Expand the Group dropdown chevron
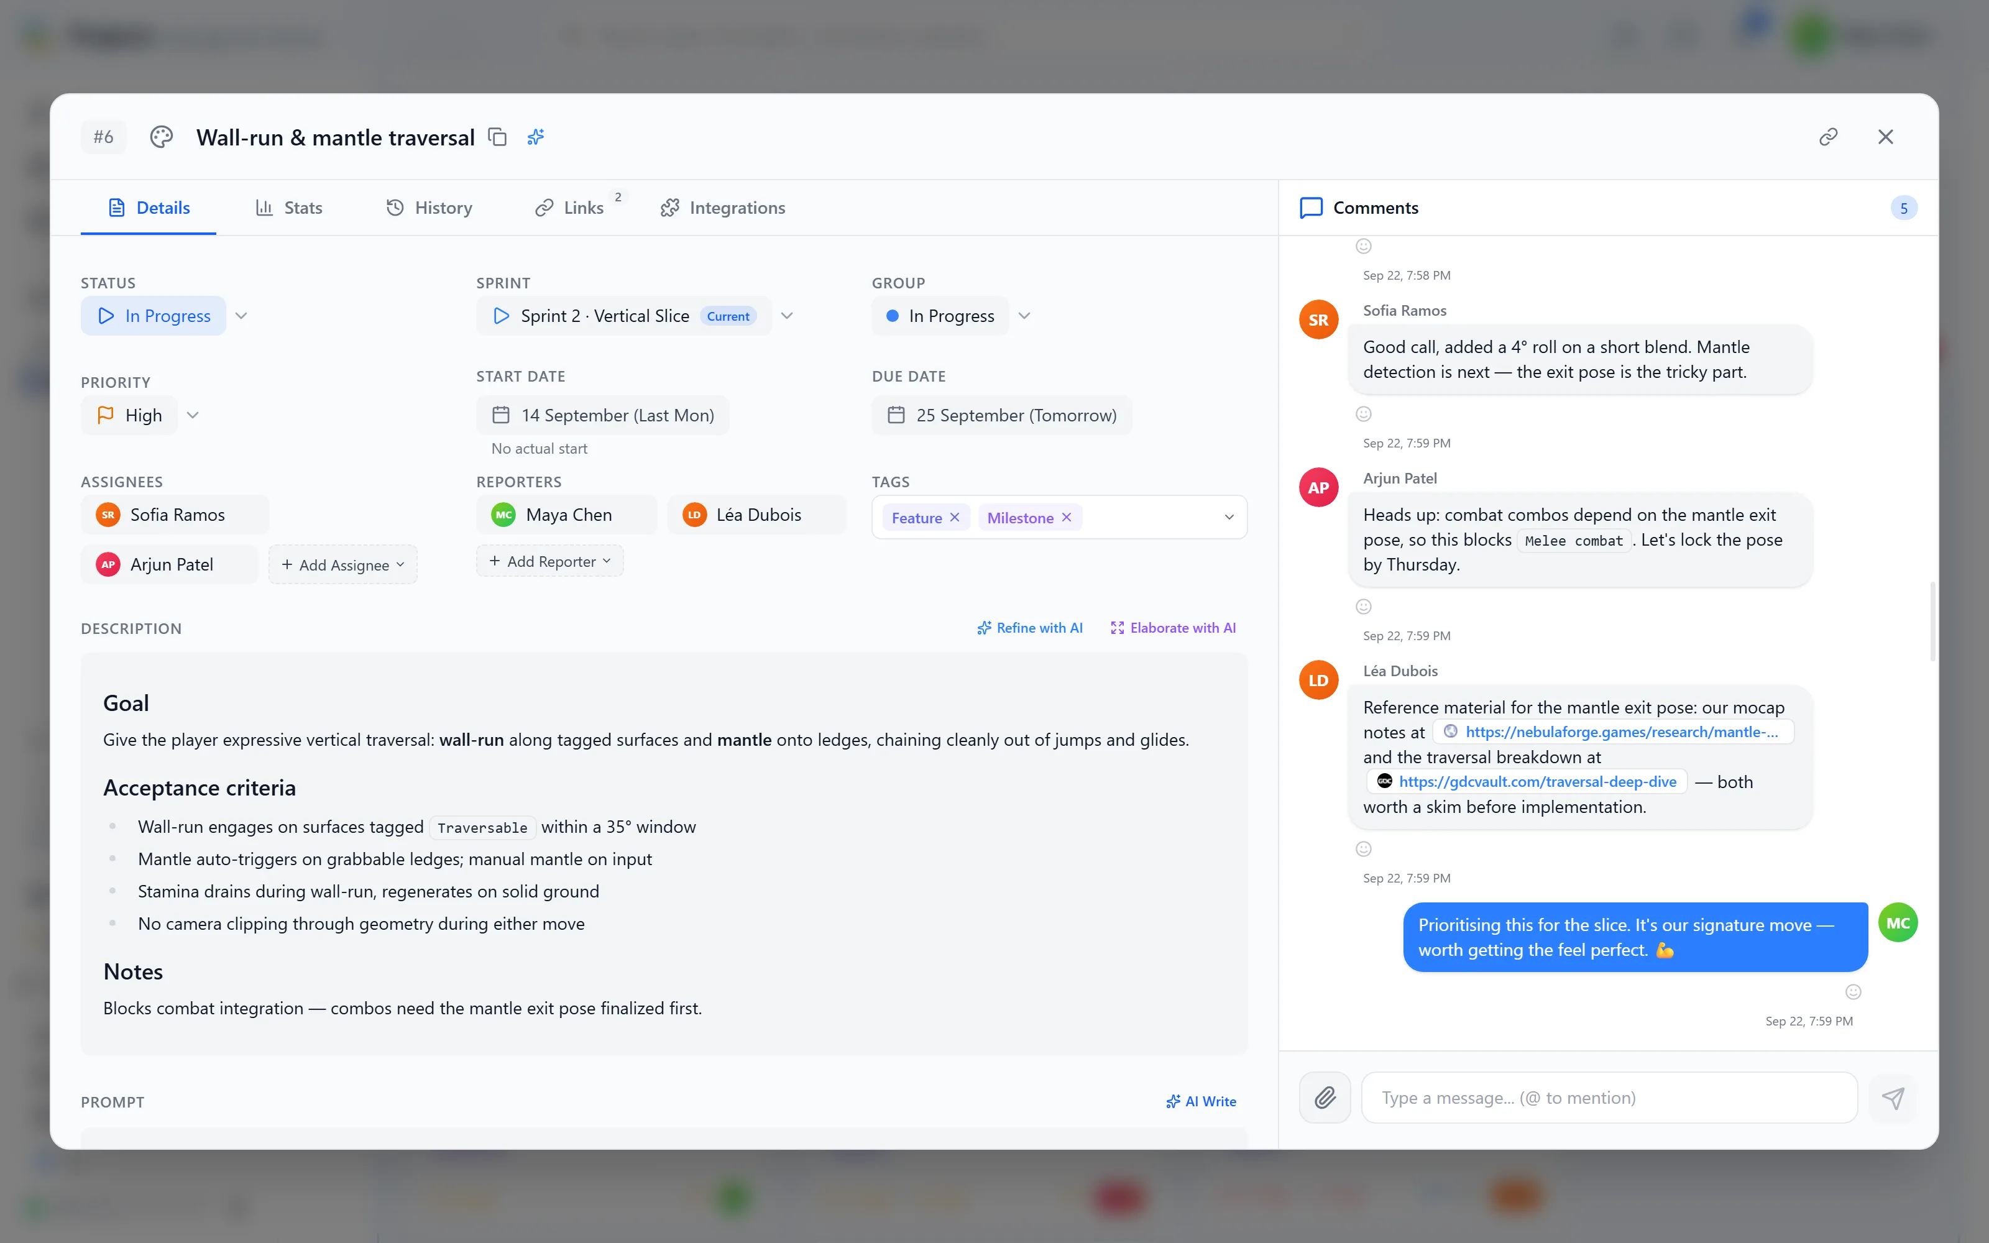Viewport: 1989px width, 1243px height. [1024, 316]
